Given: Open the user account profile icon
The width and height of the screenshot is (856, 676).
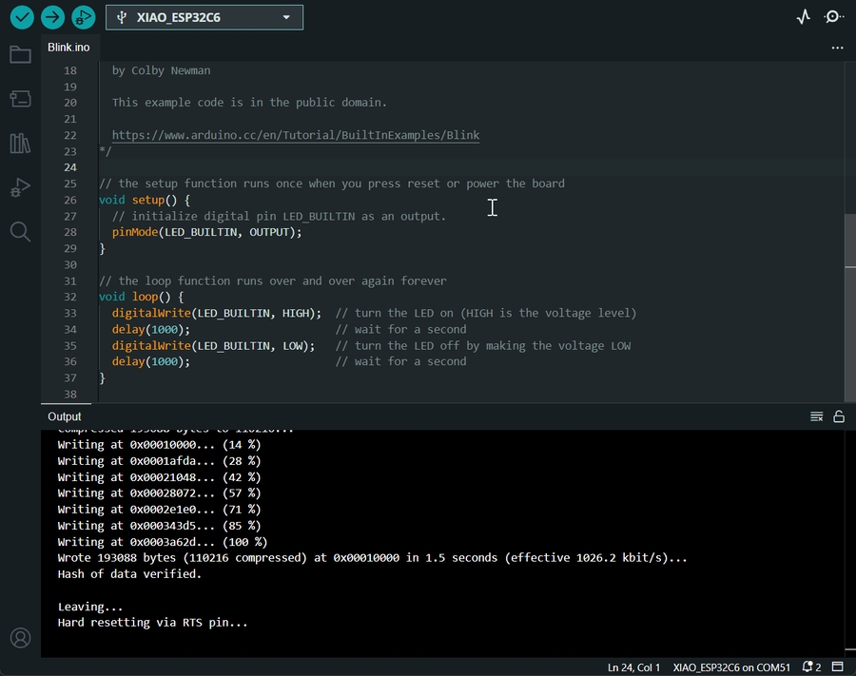Looking at the screenshot, I should click(x=20, y=637).
